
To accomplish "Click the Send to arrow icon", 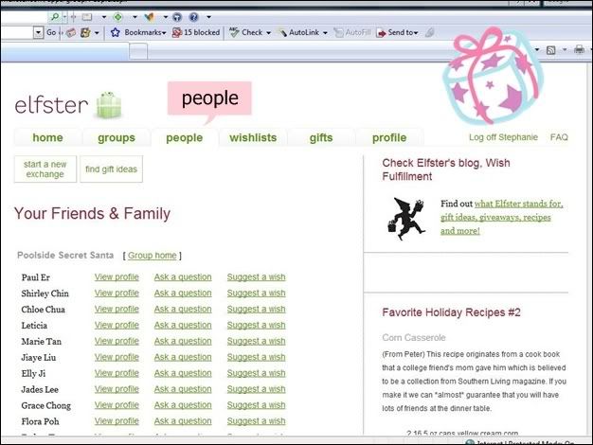I will pyautogui.click(x=381, y=33).
